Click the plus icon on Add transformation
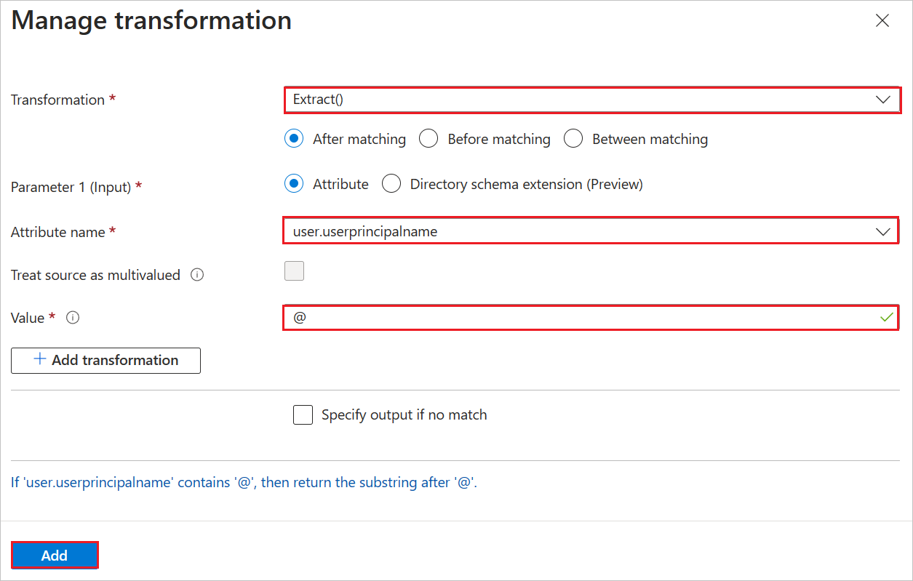The height and width of the screenshot is (581, 913). 40,360
